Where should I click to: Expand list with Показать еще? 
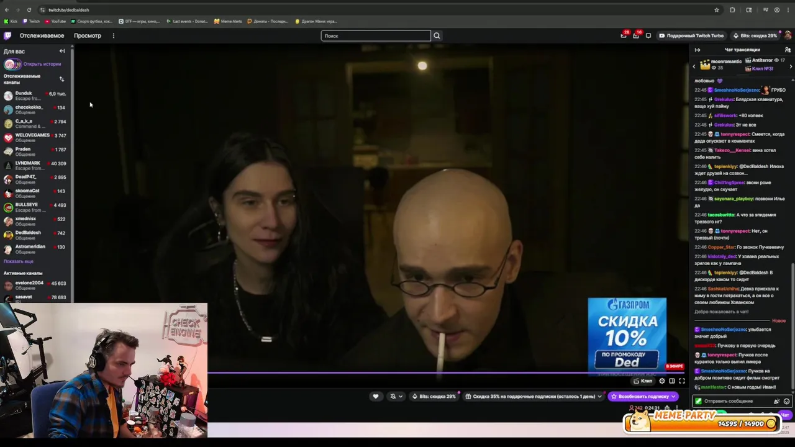(x=19, y=261)
